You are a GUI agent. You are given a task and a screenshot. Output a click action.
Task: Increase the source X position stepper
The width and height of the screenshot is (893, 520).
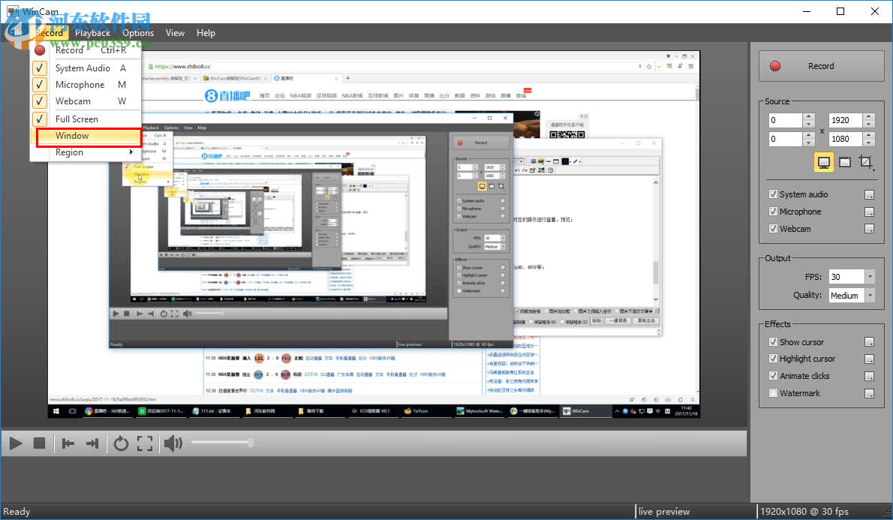point(809,117)
